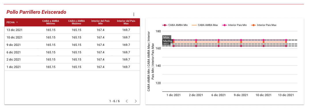
Task: Click the Interior del Pais Min header
Action: (101, 22)
